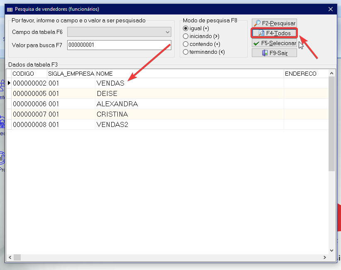Viewport: 341px width, 270px height.
Task: Select the iniciando (>) search mode
Action: click(x=186, y=36)
